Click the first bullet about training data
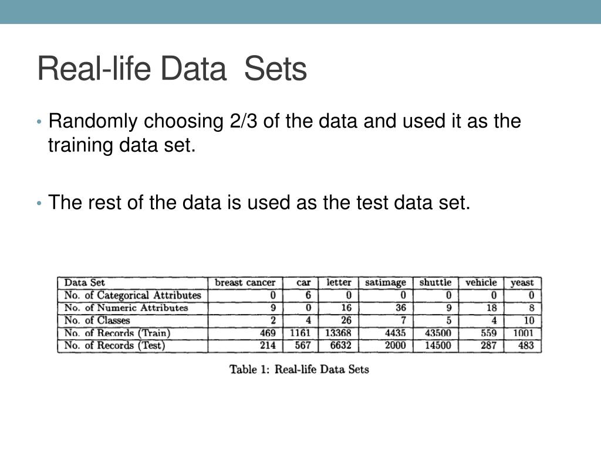 [x=285, y=133]
